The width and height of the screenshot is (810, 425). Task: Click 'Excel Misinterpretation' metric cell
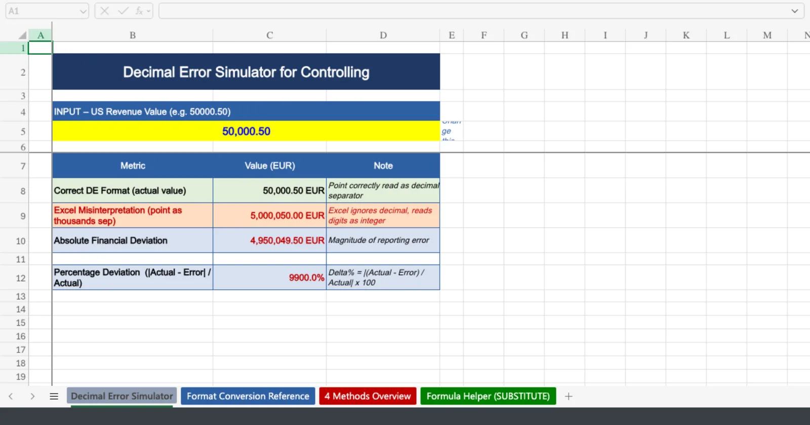133,216
